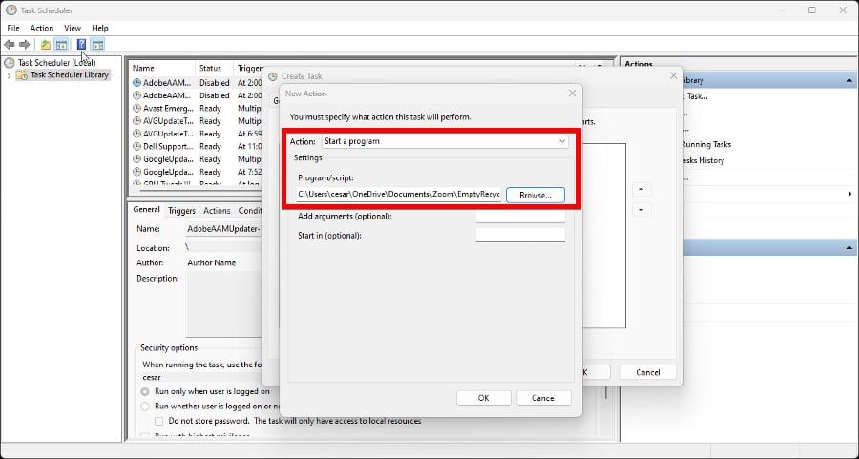Click Cancel in the Create Task dialog

[x=647, y=372]
